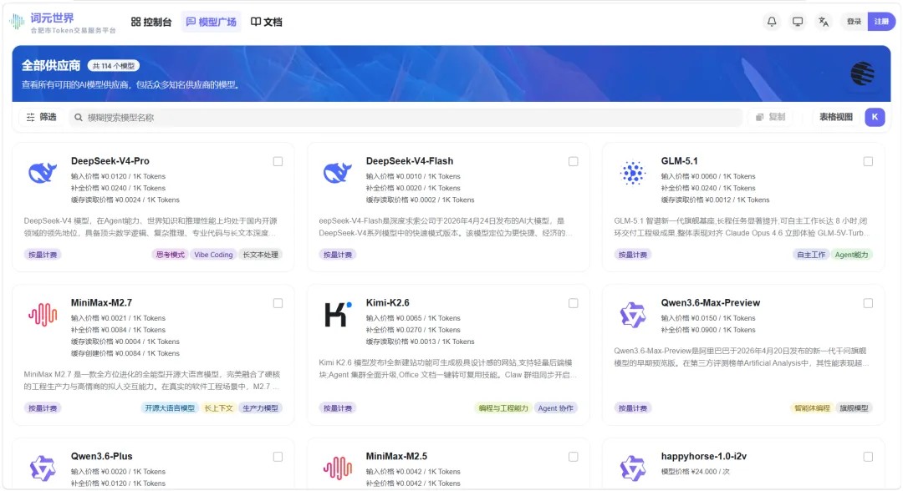Click 按量计费 tag on DeepSeek-V4-Flash card

(338, 255)
